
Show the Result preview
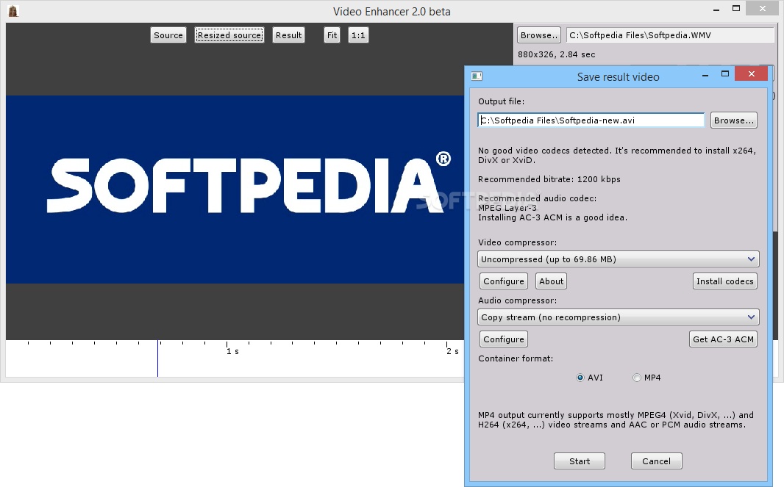[288, 35]
